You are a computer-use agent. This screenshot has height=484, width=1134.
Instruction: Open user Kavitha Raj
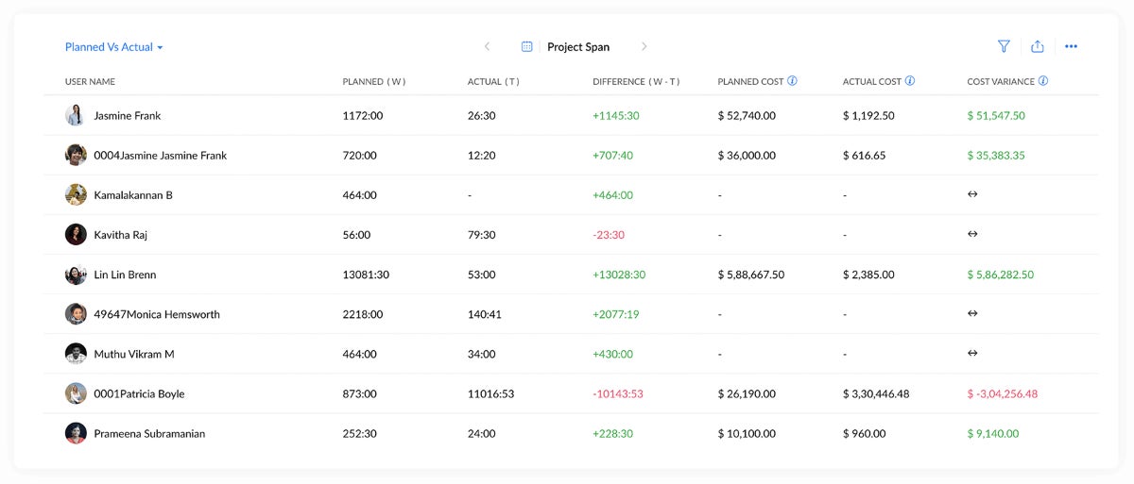pos(121,235)
